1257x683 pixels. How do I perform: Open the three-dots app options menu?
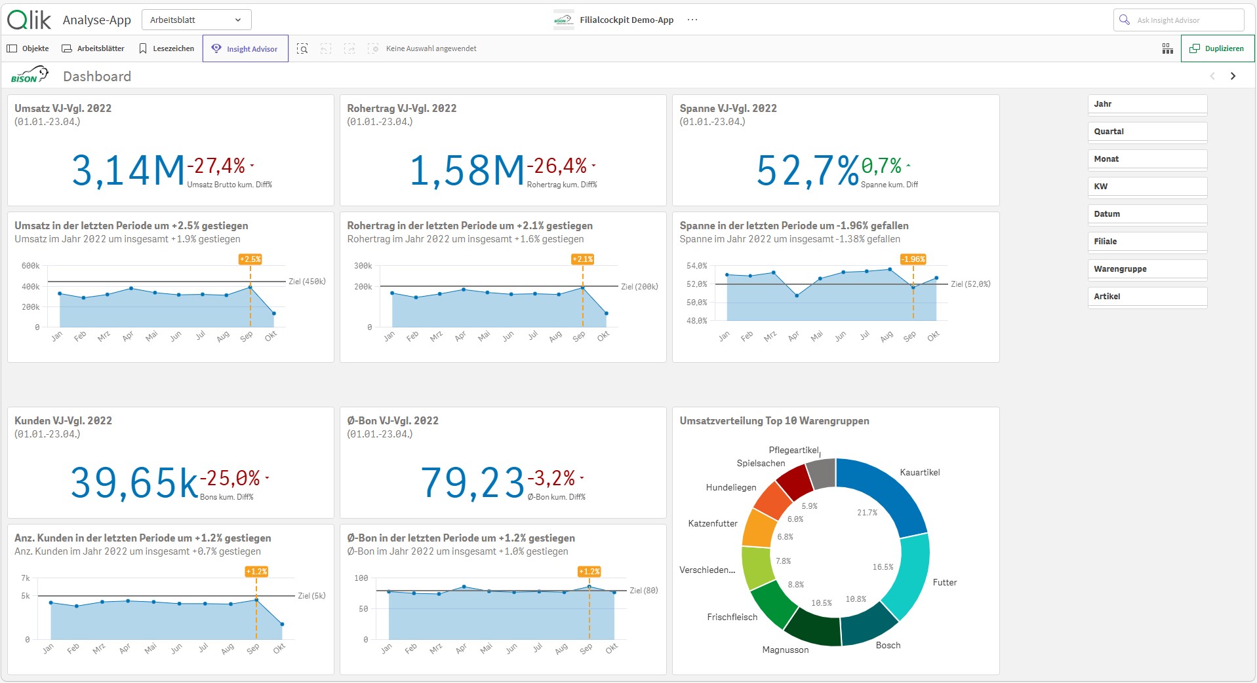pyautogui.click(x=692, y=20)
